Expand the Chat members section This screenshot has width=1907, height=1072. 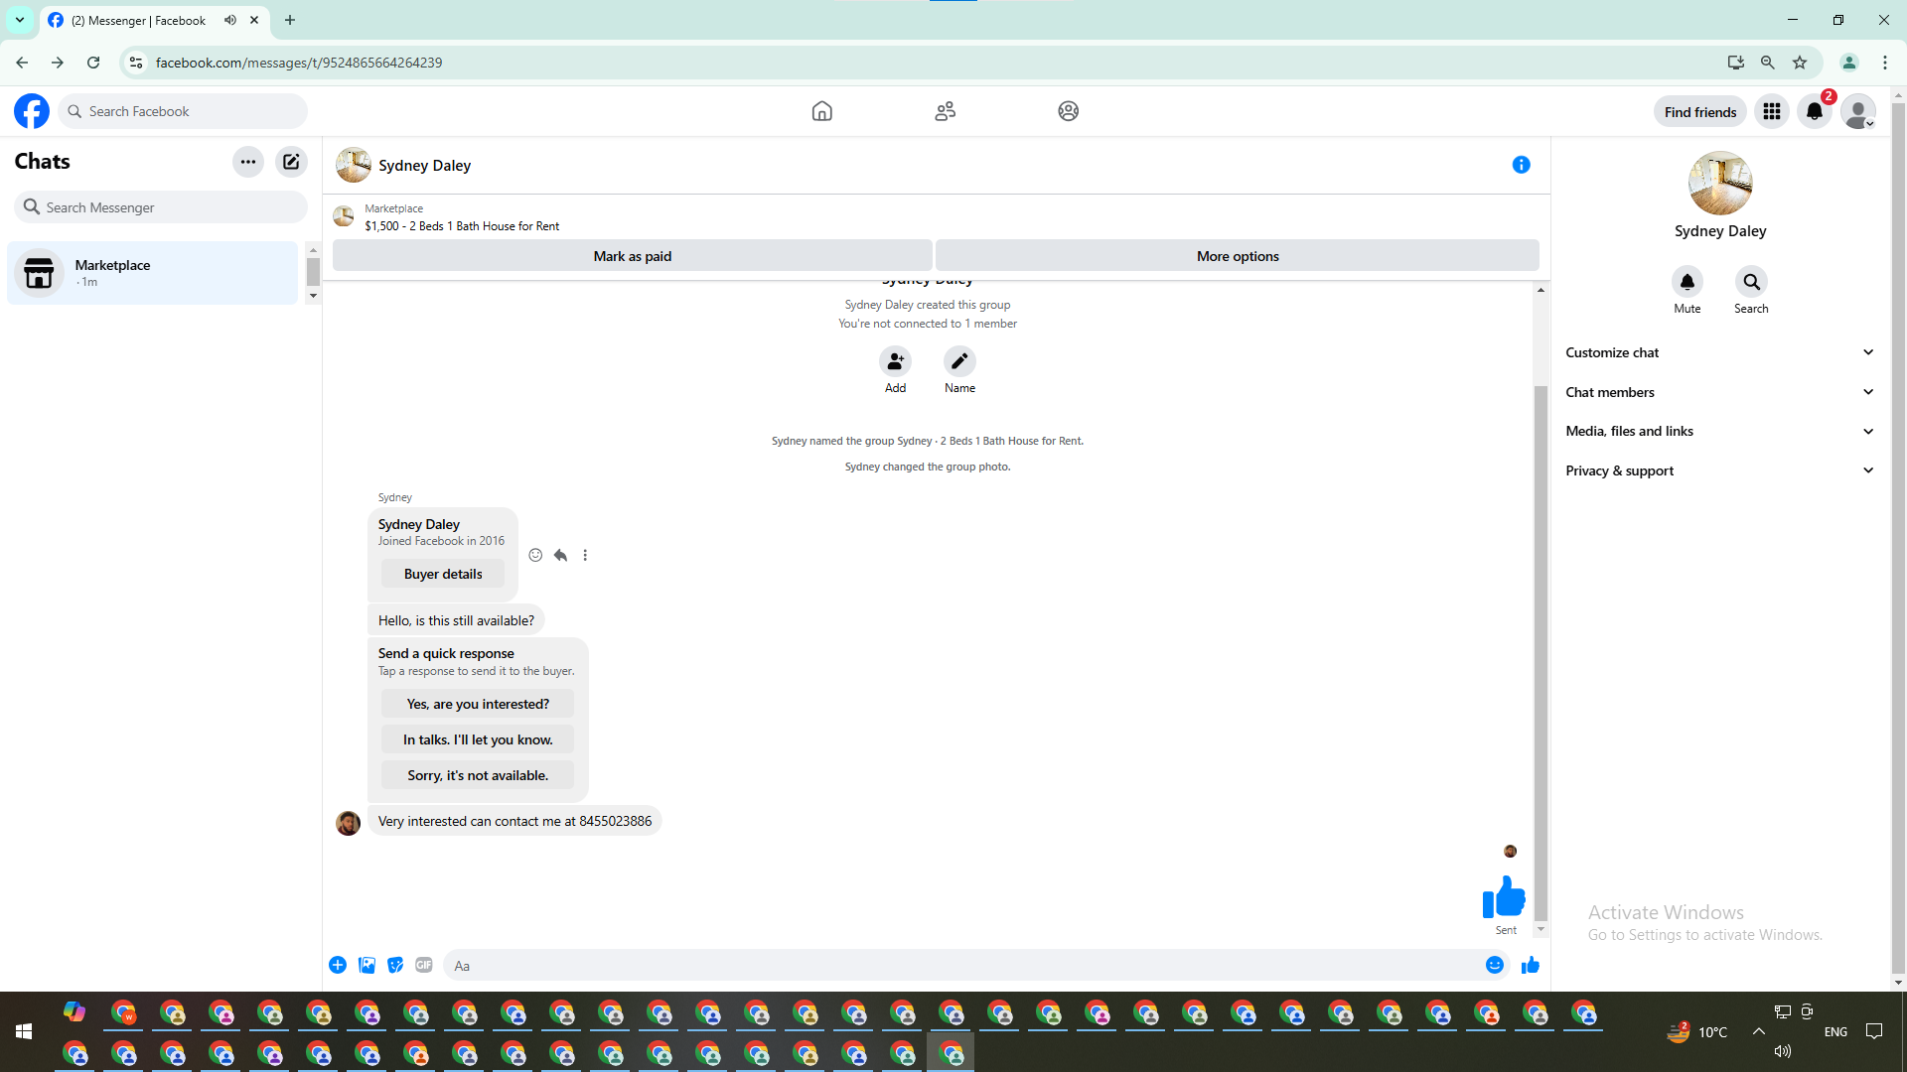(1719, 392)
